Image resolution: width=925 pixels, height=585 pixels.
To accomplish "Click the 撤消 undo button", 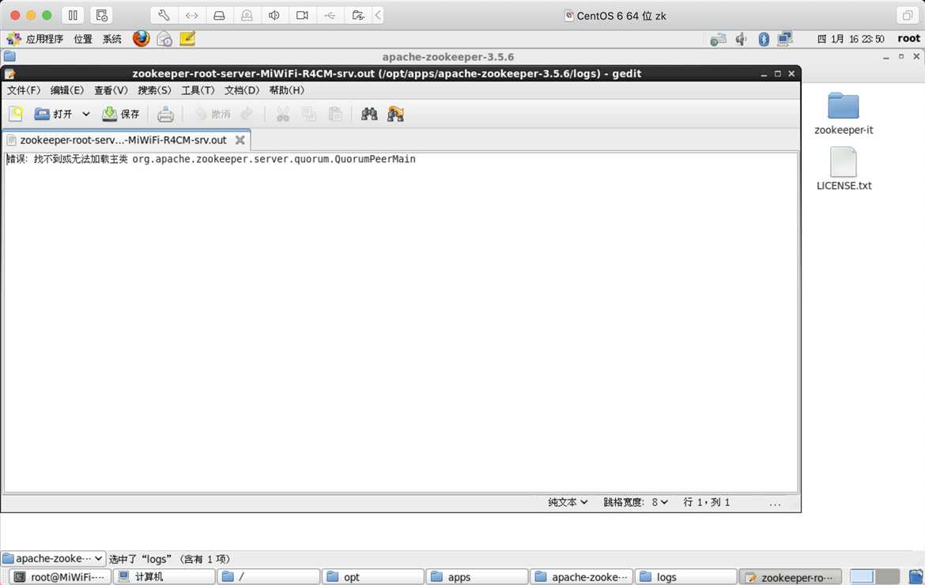I will [x=213, y=114].
